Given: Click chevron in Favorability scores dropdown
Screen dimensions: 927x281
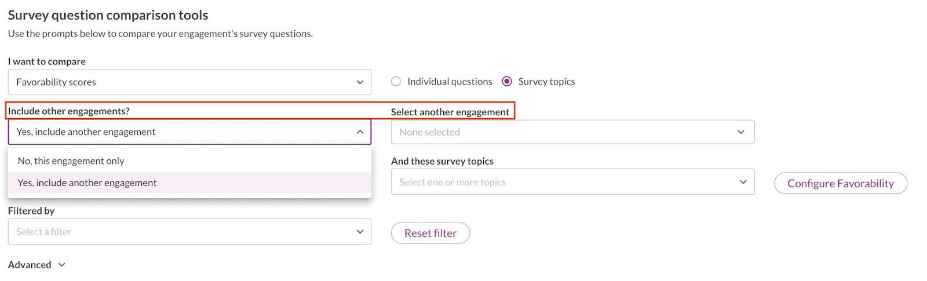Looking at the screenshot, I should 360,82.
